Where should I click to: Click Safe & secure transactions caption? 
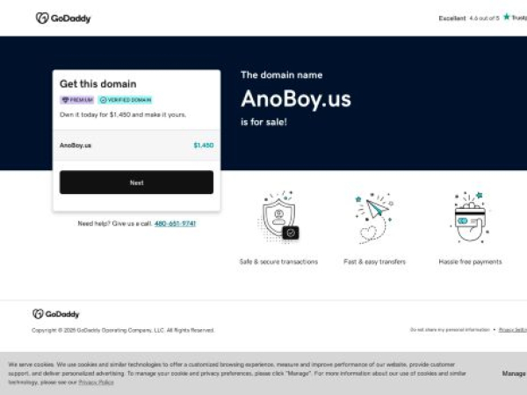point(278,262)
